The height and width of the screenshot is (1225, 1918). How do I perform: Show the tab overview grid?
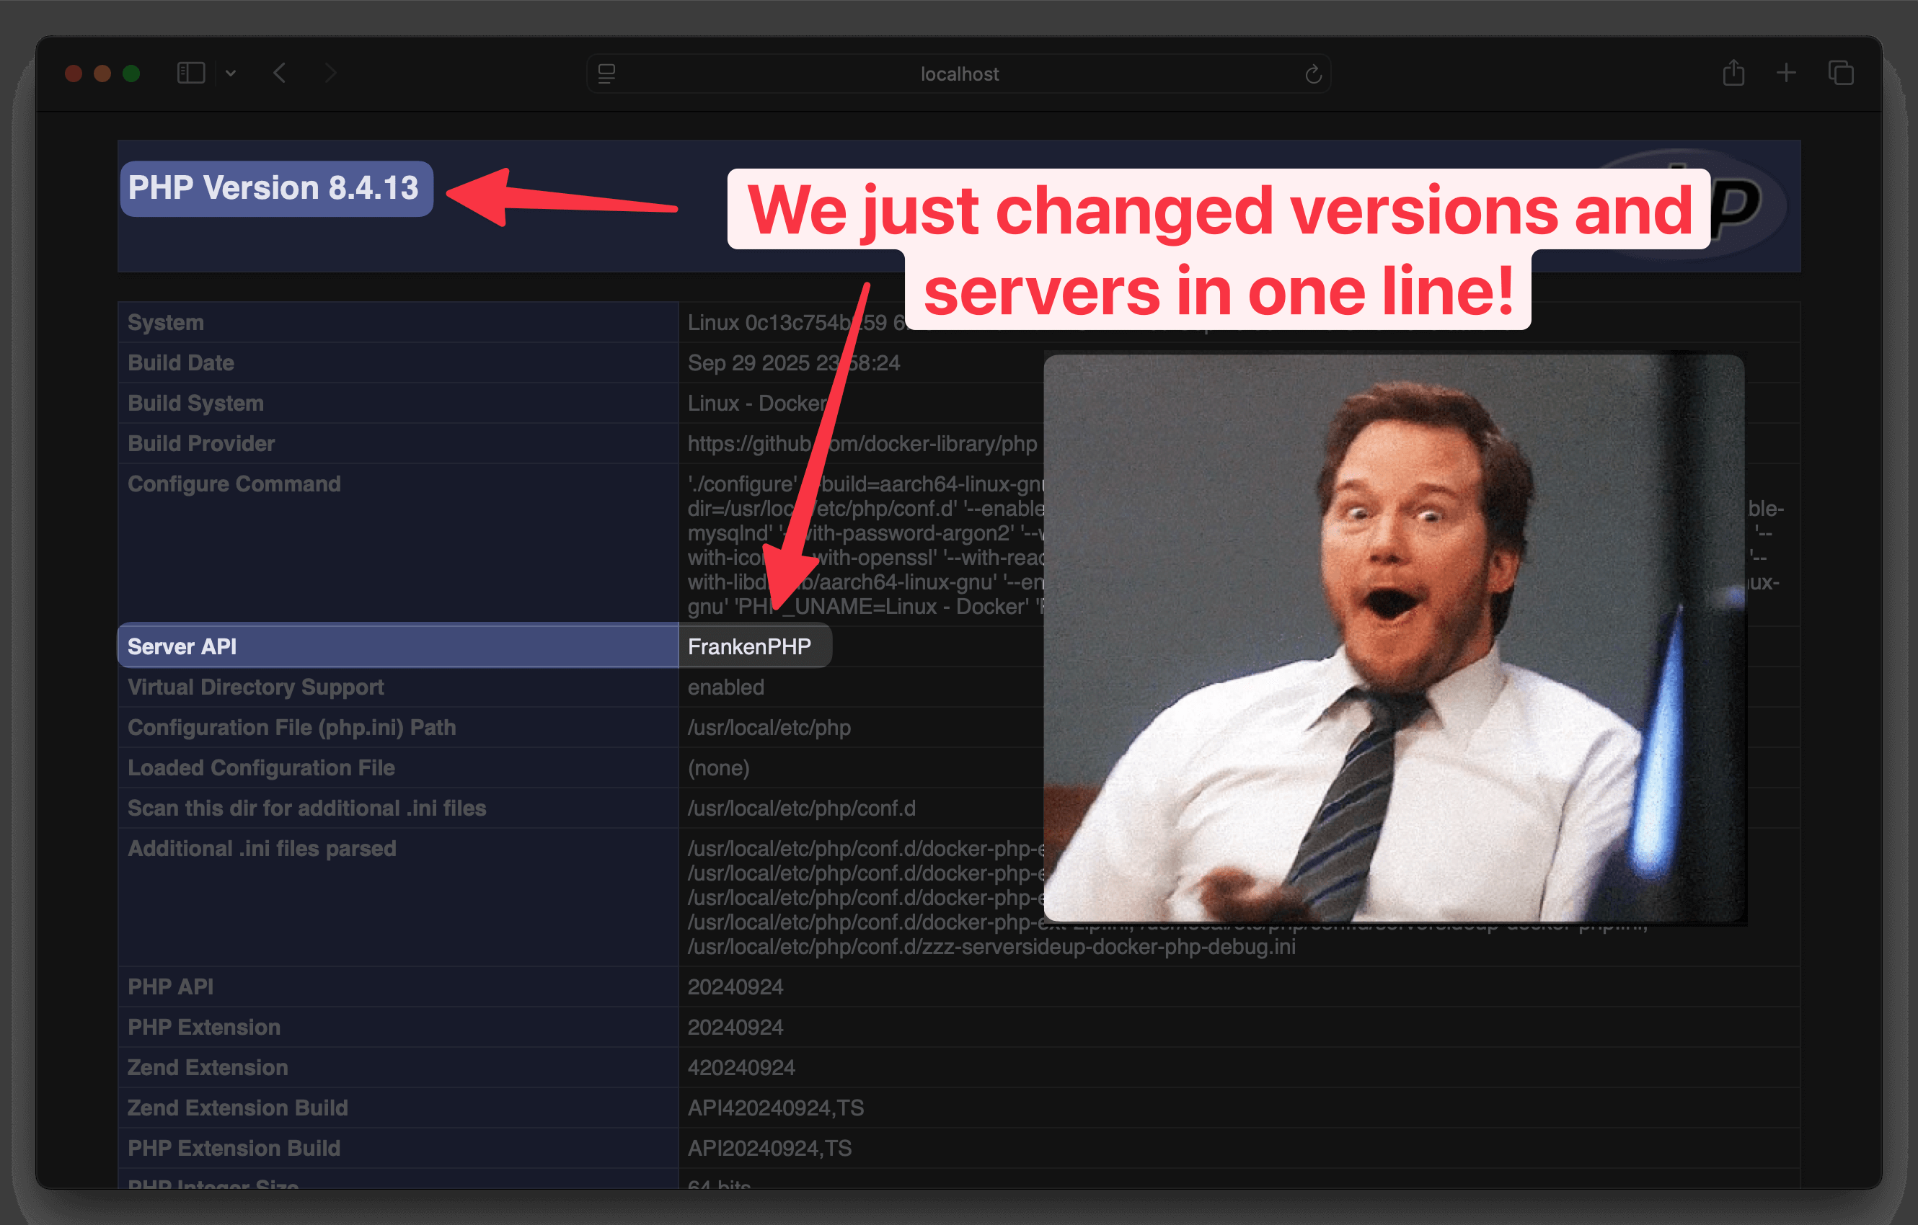click(1841, 73)
